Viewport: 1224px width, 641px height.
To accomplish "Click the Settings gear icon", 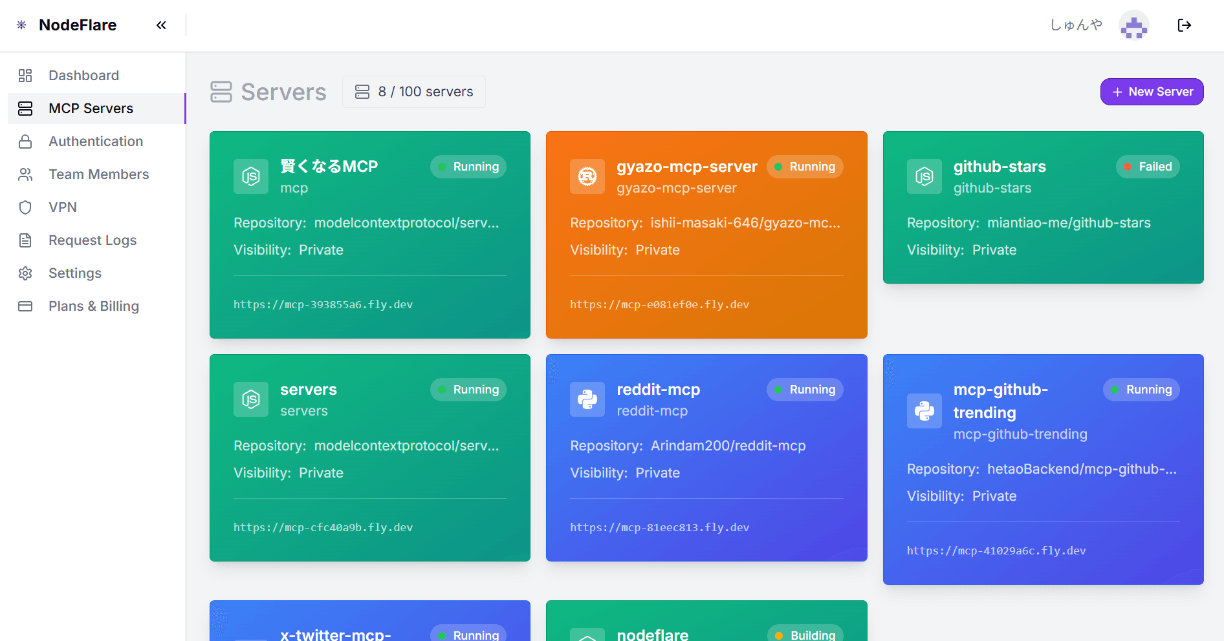I will 25,273.
